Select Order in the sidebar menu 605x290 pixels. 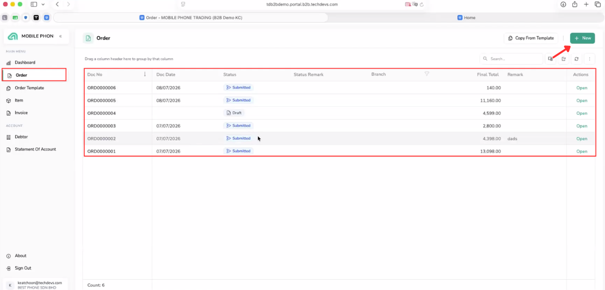pyautogui.click(x=34, y=75)
